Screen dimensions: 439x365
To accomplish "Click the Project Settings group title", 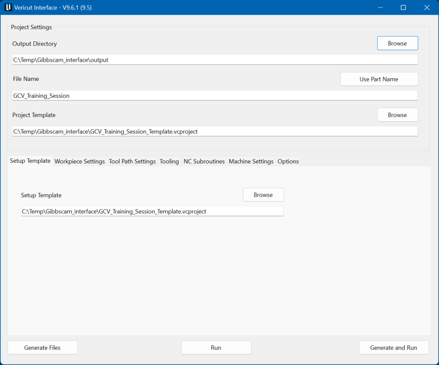I will (x=32, y=27).
